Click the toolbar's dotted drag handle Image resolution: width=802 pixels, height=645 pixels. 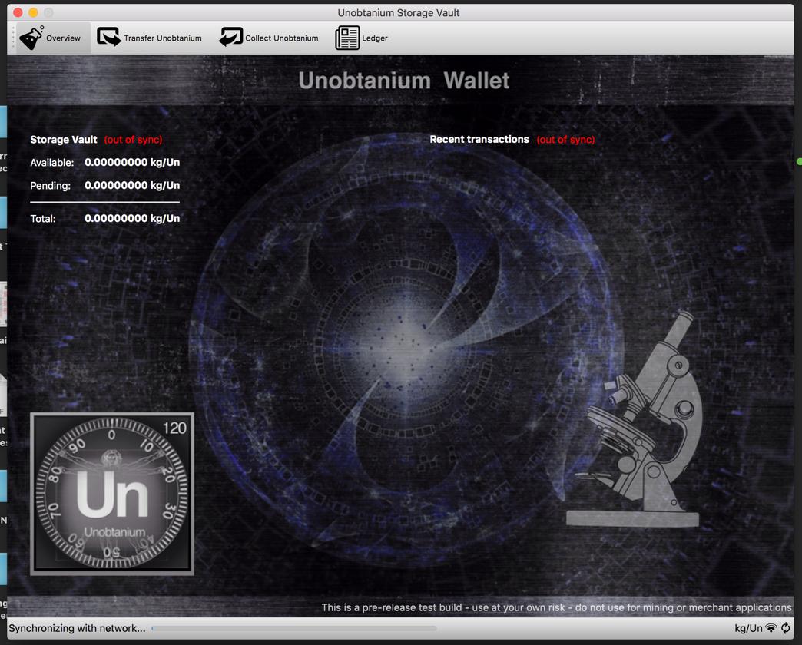click(13, 38)
